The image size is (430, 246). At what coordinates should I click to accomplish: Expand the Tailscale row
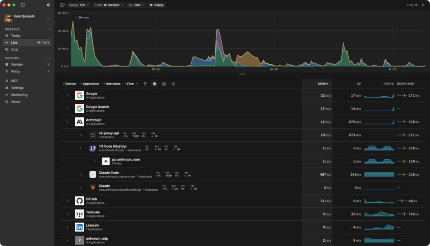pyautogui.click(x=68, y=214)
